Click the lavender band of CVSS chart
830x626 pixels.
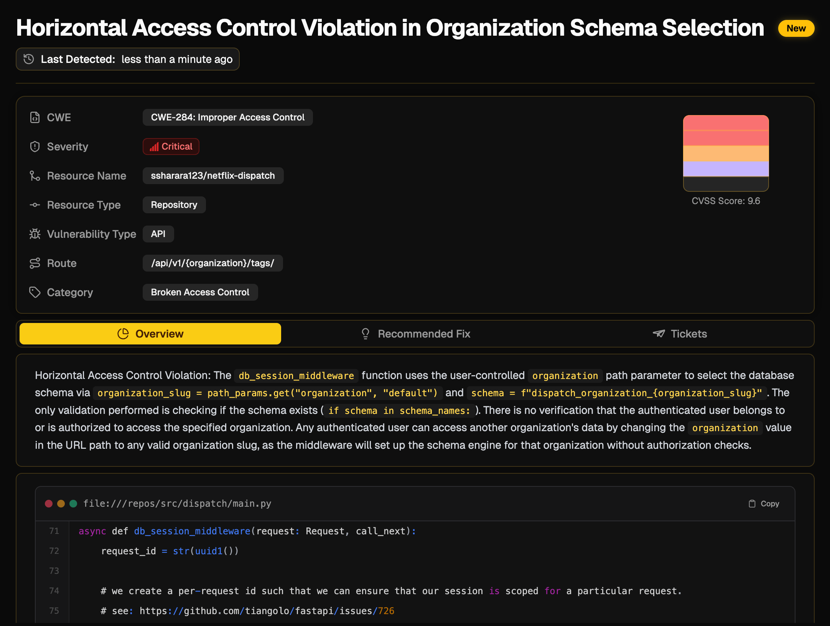726,169
